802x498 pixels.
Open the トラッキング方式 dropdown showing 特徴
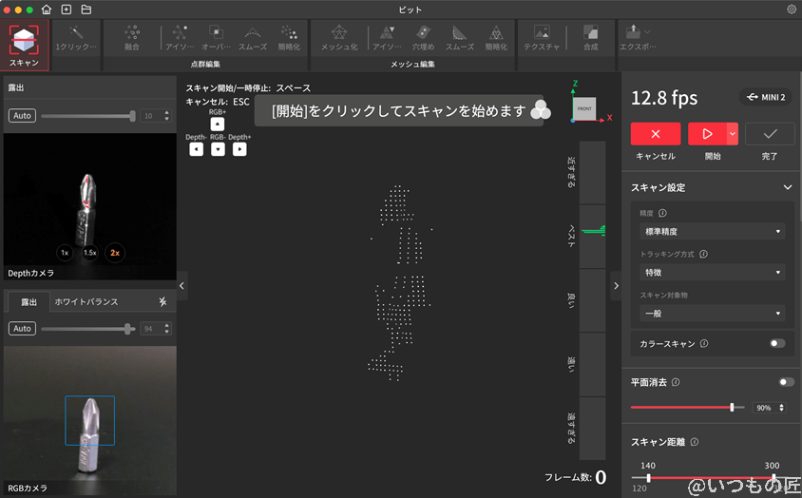(712, 272)
